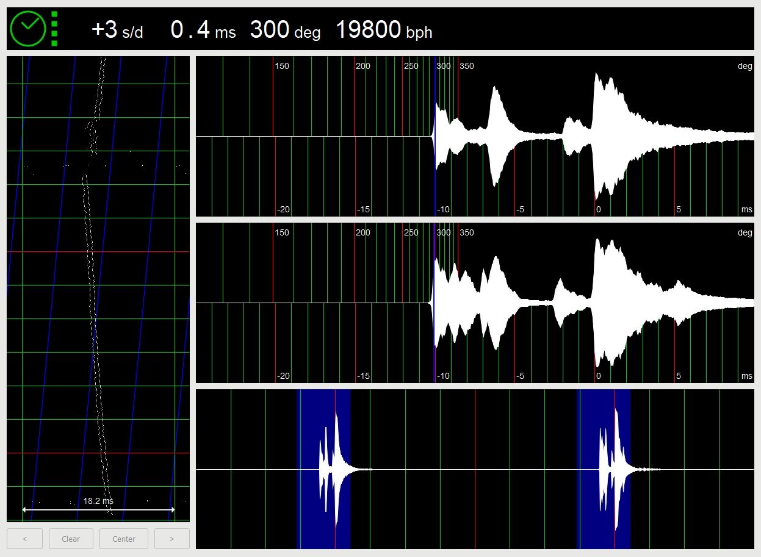The width and height of the screenshot is (761, 557).
Task: Shift paper strip right with > button
Action: (x=171, y=539)
